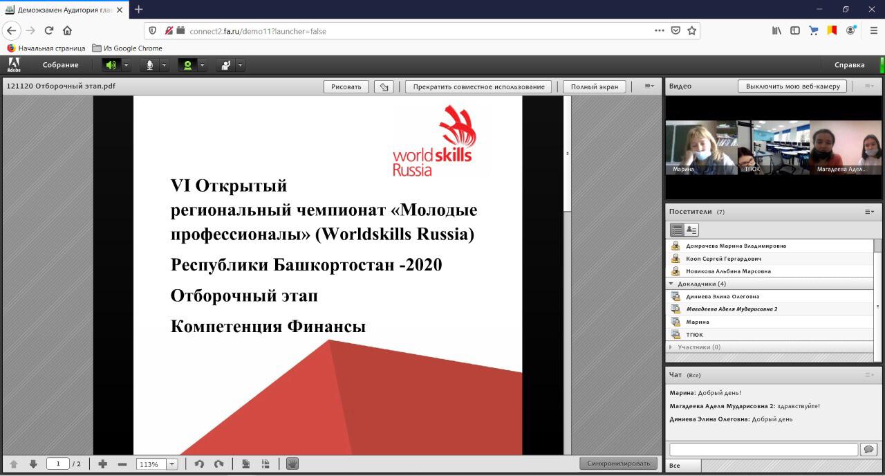The width and height of the screenshot is (885, 476).
Task: Toggle the microphone icon in top toolbar
Action: (x=149, y=65)
